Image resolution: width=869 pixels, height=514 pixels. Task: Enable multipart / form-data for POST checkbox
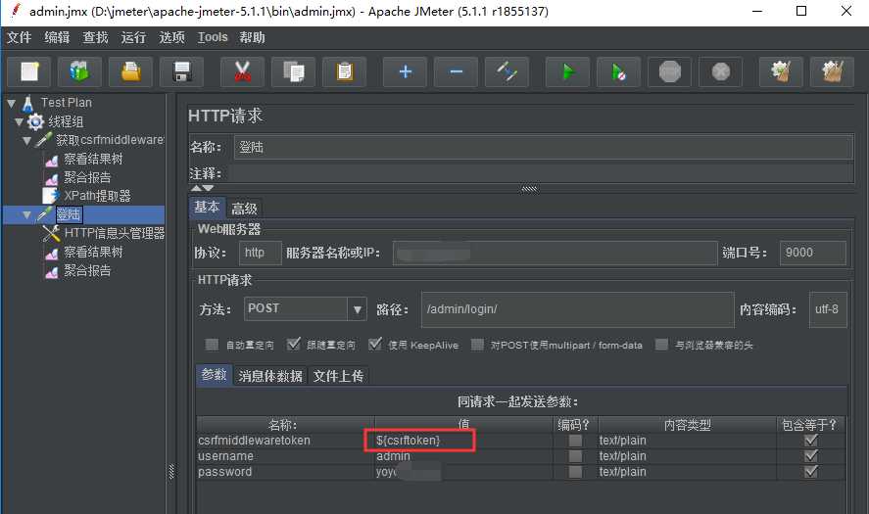pyautogui.click(x=477, y=345)
